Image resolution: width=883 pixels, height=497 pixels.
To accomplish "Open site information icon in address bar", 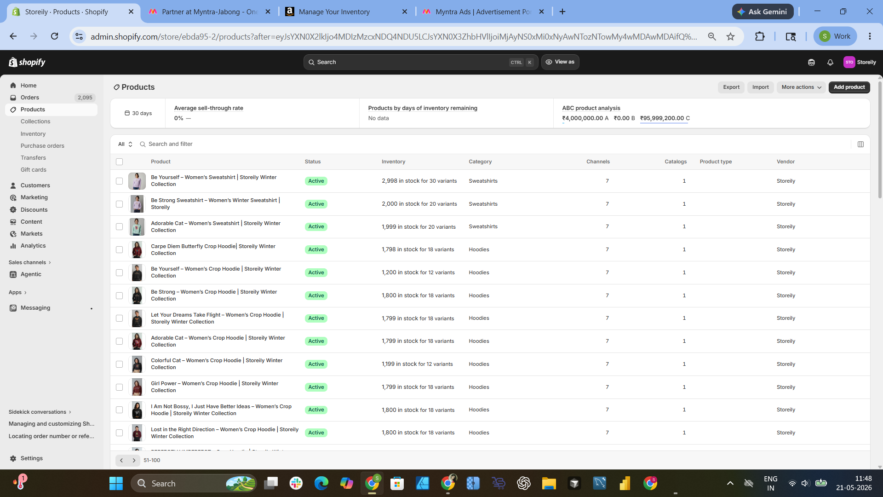I will point(79,36).
